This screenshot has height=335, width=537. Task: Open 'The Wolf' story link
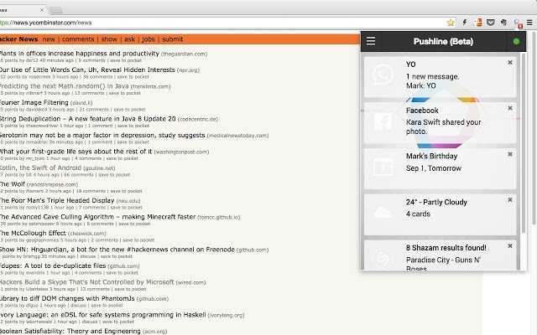click(x=13, y=184)
